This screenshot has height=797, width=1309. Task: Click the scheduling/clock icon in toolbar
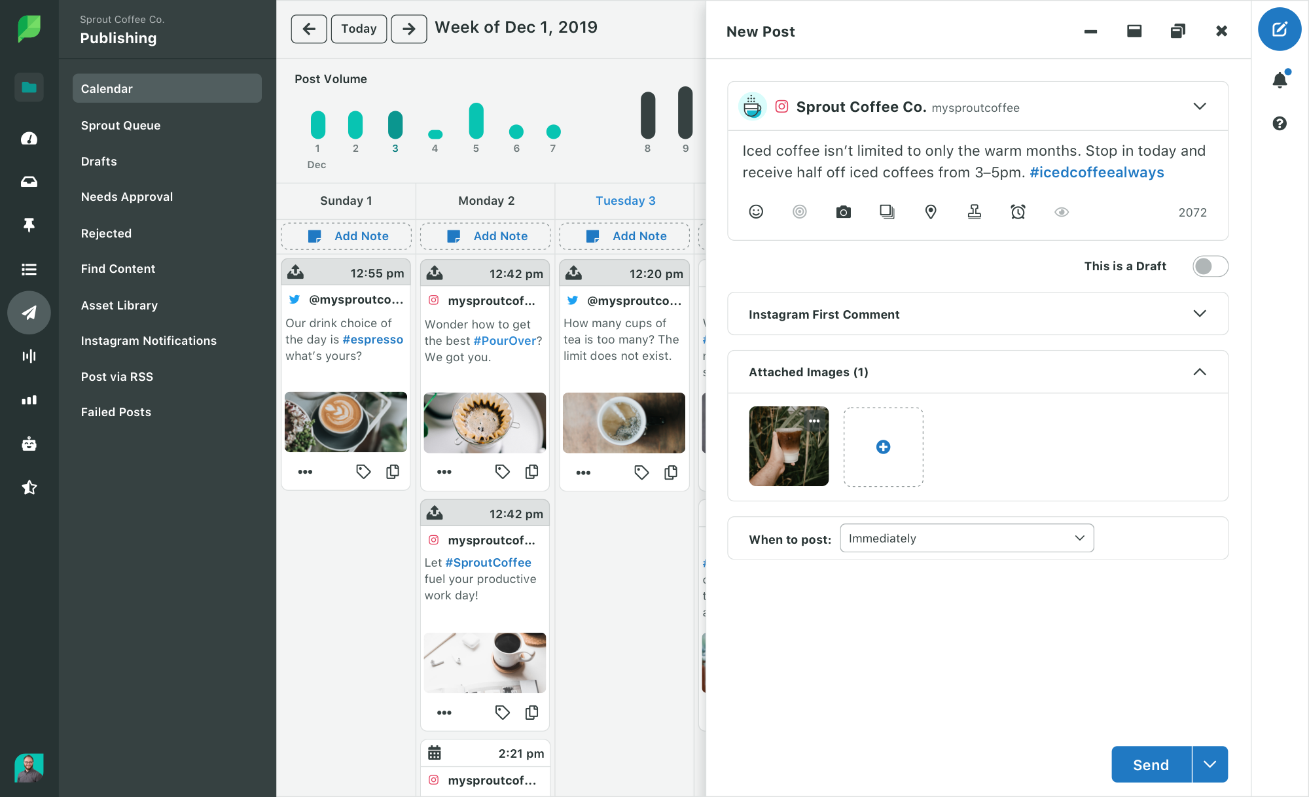tap(1018, 213)
